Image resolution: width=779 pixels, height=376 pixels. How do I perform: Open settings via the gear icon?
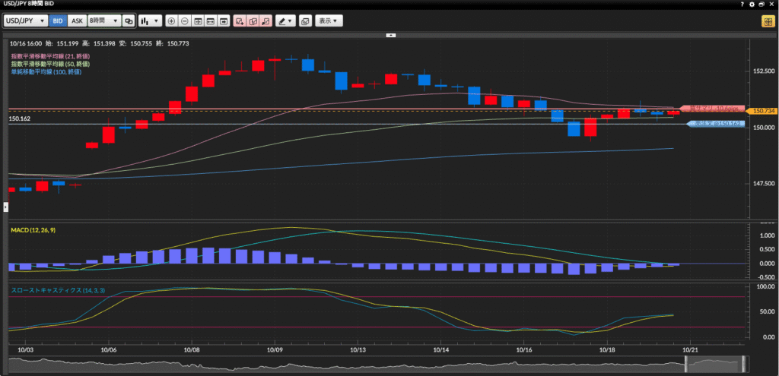pos(752,4)
